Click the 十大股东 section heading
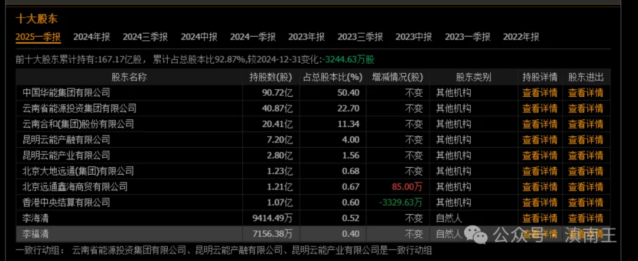The image size is (638, 261). [37, 19]
